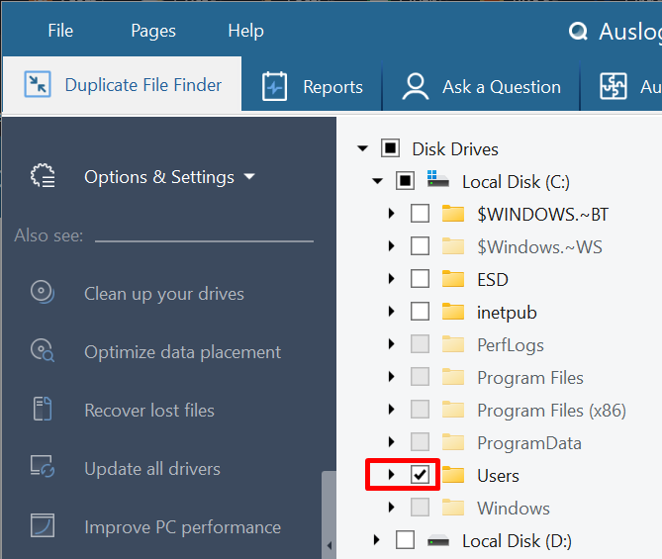
Task: Open the File menu
Action: tap(60, 31)
